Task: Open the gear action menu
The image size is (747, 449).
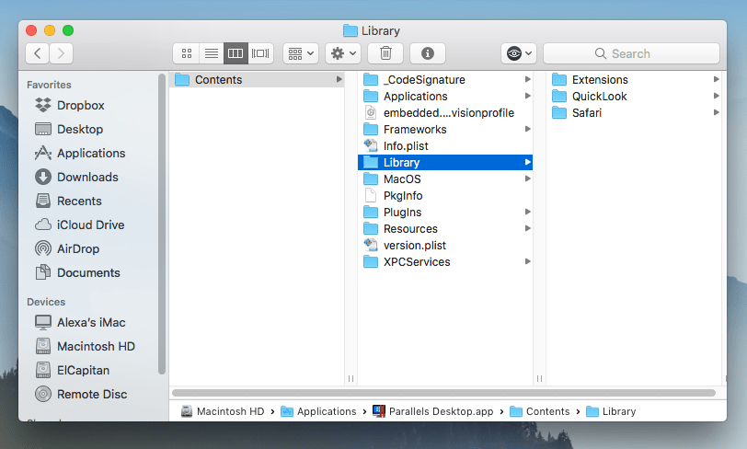Action: [x=343, y=53]
